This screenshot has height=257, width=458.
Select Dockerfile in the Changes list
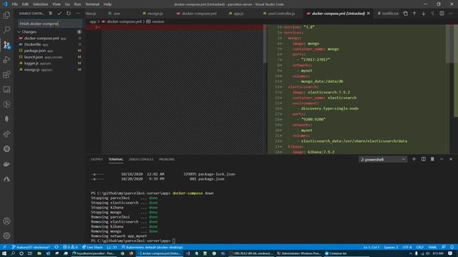pos(49,44)
